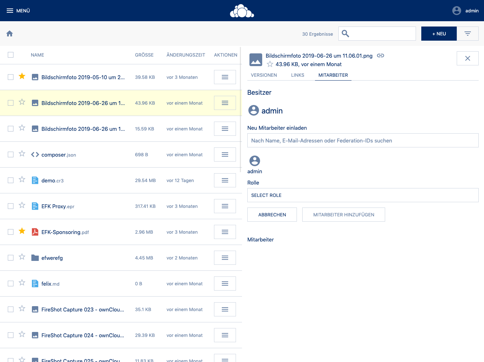Go to the home folder icon
Viewport: 484px width, 362px height.
tap(10, 34)
